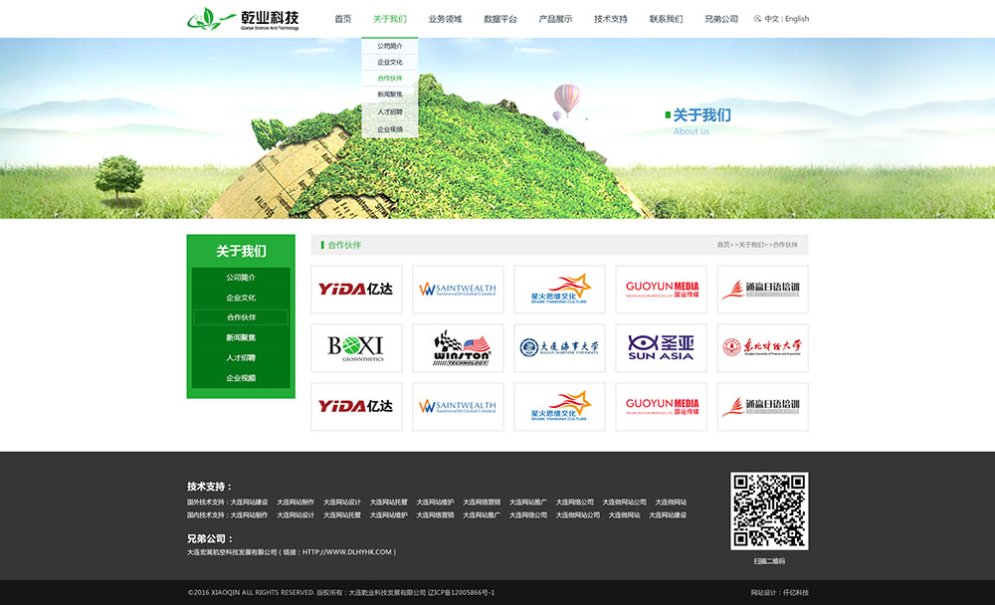Click the GUOYUN MEDIA 国运传媒 logo
Viewport: 995px width, 605px height.
click(662, 289)
